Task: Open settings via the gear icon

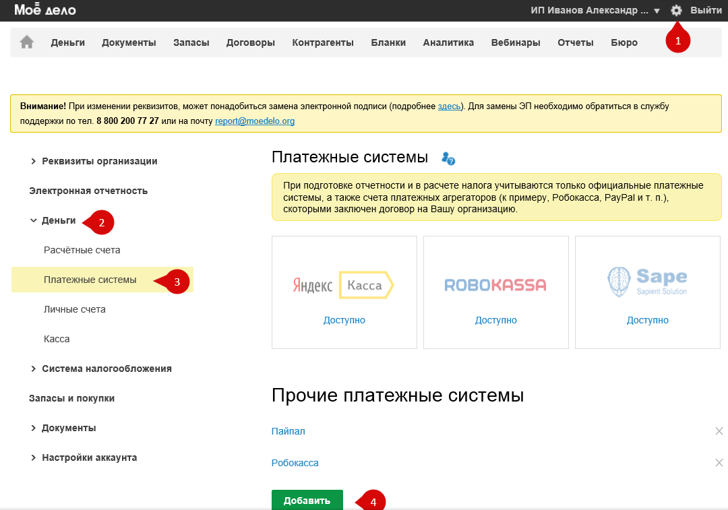Action: [x=677, y=10]
